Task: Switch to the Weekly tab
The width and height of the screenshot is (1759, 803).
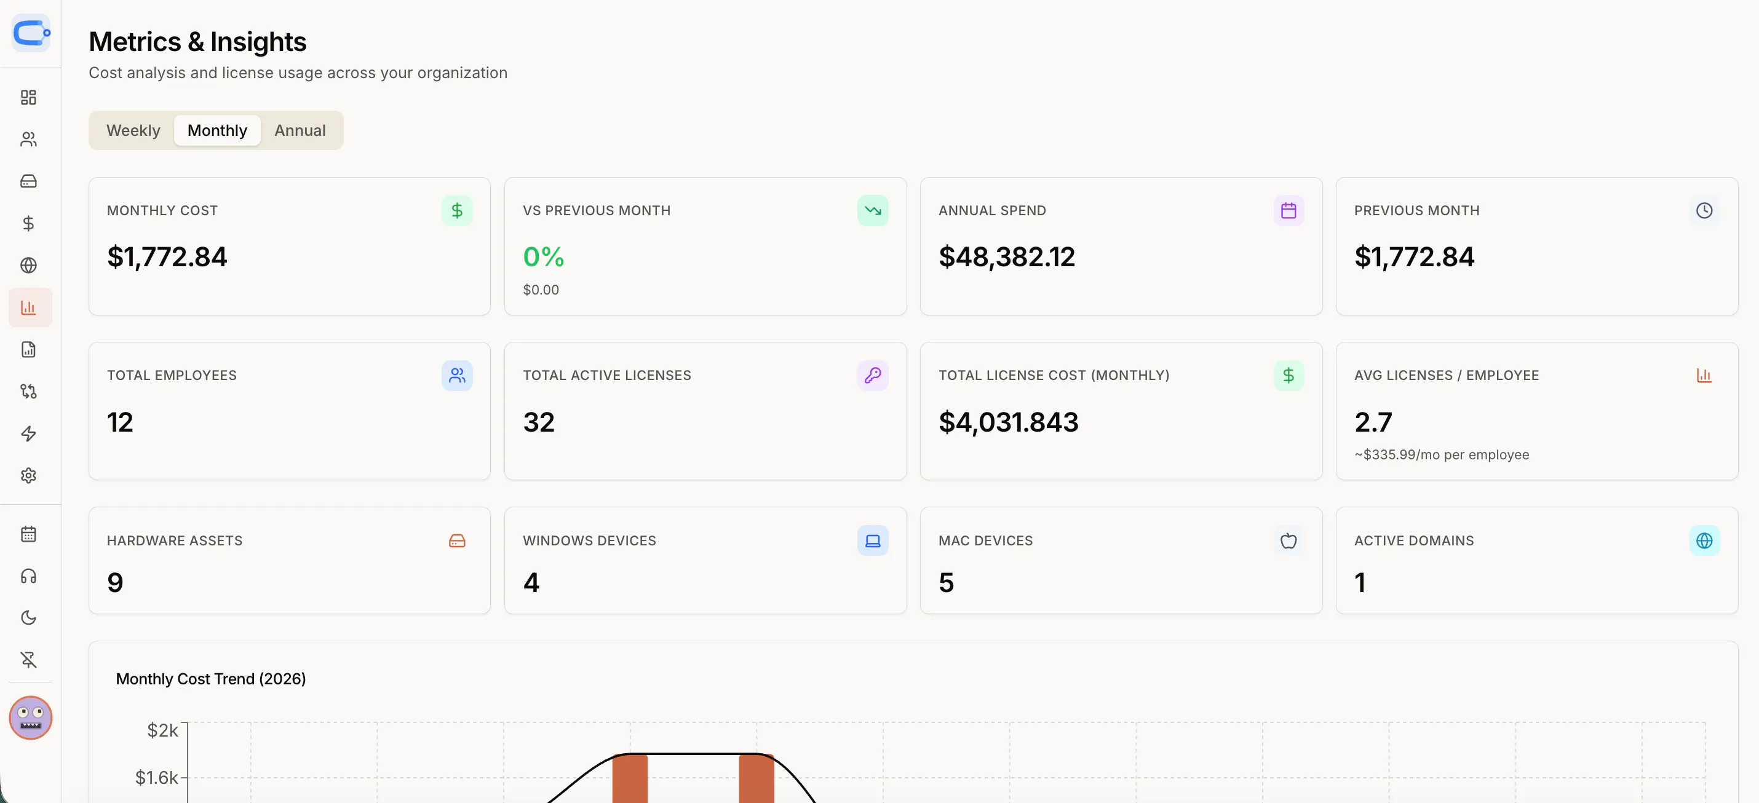Action: click(133, 130)
